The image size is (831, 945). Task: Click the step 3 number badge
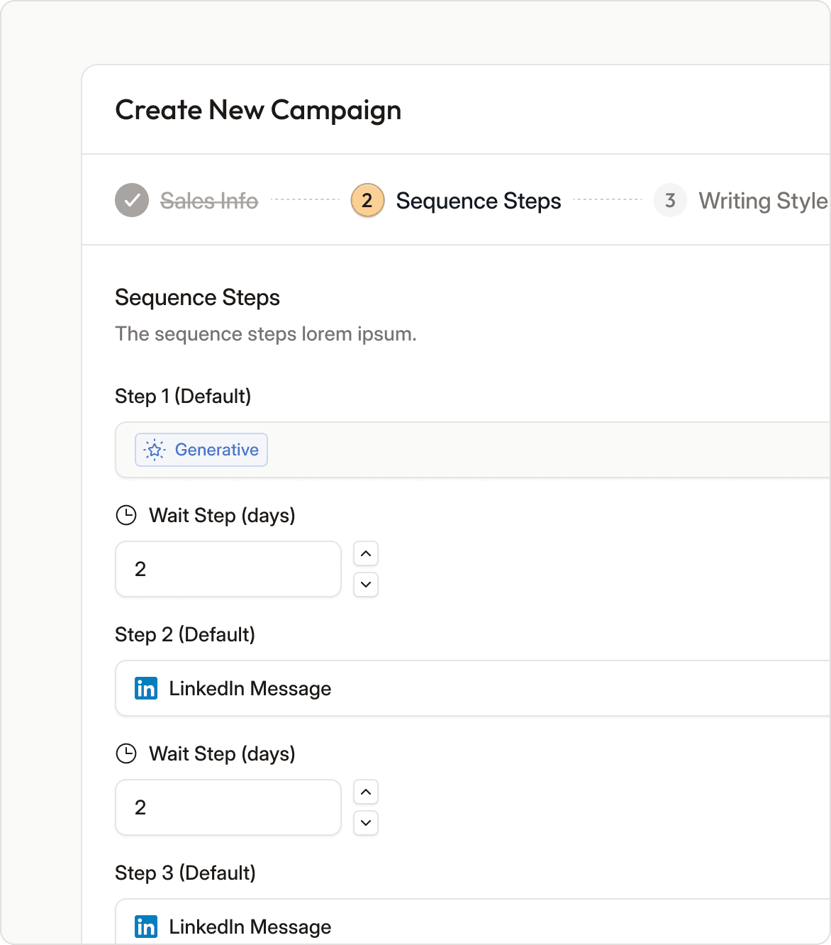[x=670, y=200]
